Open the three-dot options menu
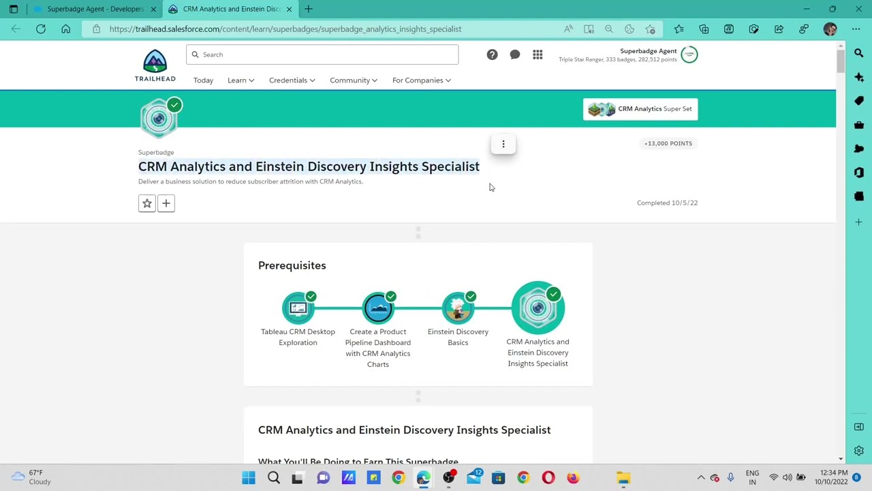Image resolution: width=872 pixels, height=491 pixels. click(x=503, y=144)
